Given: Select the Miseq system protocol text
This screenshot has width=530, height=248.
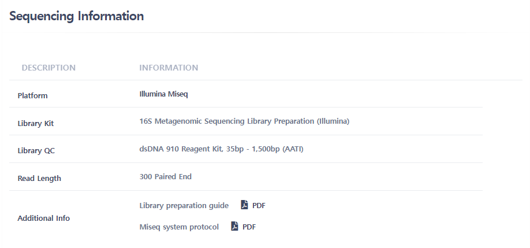Looking at the screenshot, I should click(179, 227).
